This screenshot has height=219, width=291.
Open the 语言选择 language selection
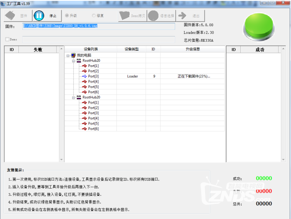[x=161, y=16]
